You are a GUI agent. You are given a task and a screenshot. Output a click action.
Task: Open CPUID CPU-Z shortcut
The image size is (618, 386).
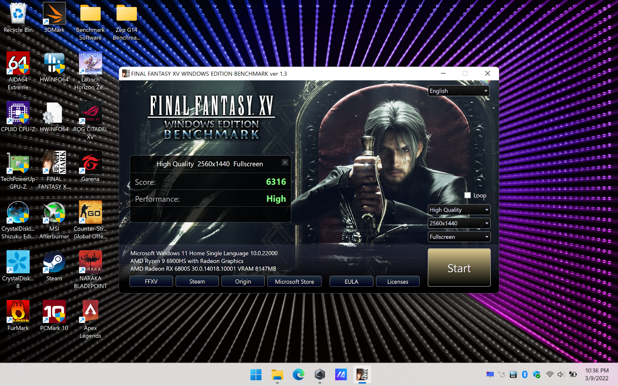tap(18, 117)
